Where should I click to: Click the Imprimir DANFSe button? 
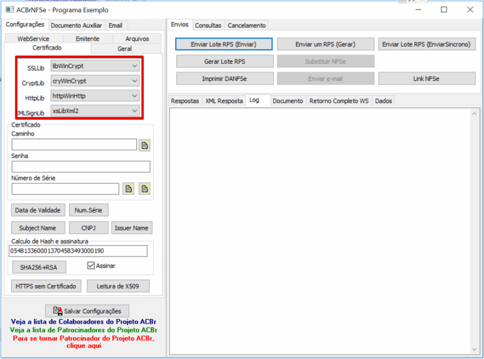(x=225, y=79)
